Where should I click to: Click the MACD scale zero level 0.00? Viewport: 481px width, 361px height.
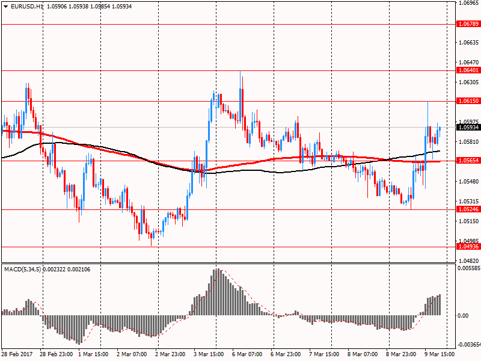pos(463,315)
